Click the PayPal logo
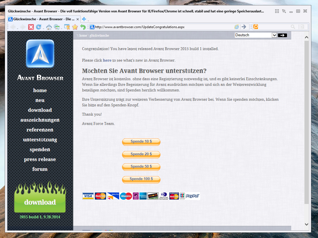The height and width of the screenshot is (238, 318). pyautogui.click(x=193, y=196)
